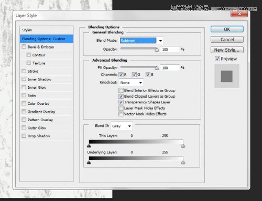Select the Color Overlay style label
The height and width of the screenshot is (201, 262).
(38, 103)
